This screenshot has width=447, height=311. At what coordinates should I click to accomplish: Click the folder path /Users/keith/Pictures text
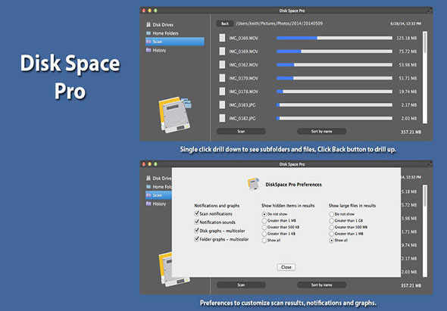[x=280, y=23]
